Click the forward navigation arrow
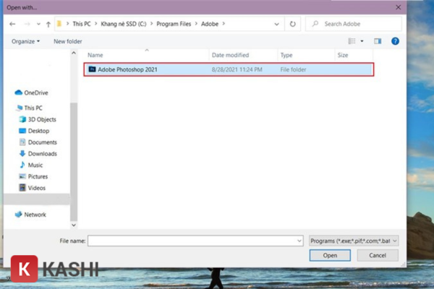The image size is (434, 289). [27, 24]
